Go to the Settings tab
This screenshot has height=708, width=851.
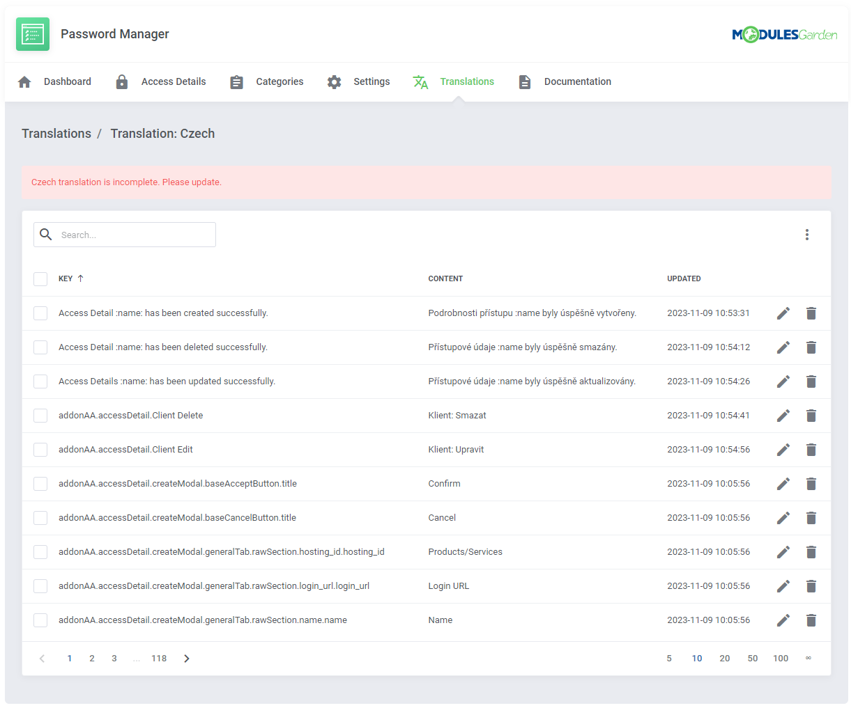tap(358, 82)
